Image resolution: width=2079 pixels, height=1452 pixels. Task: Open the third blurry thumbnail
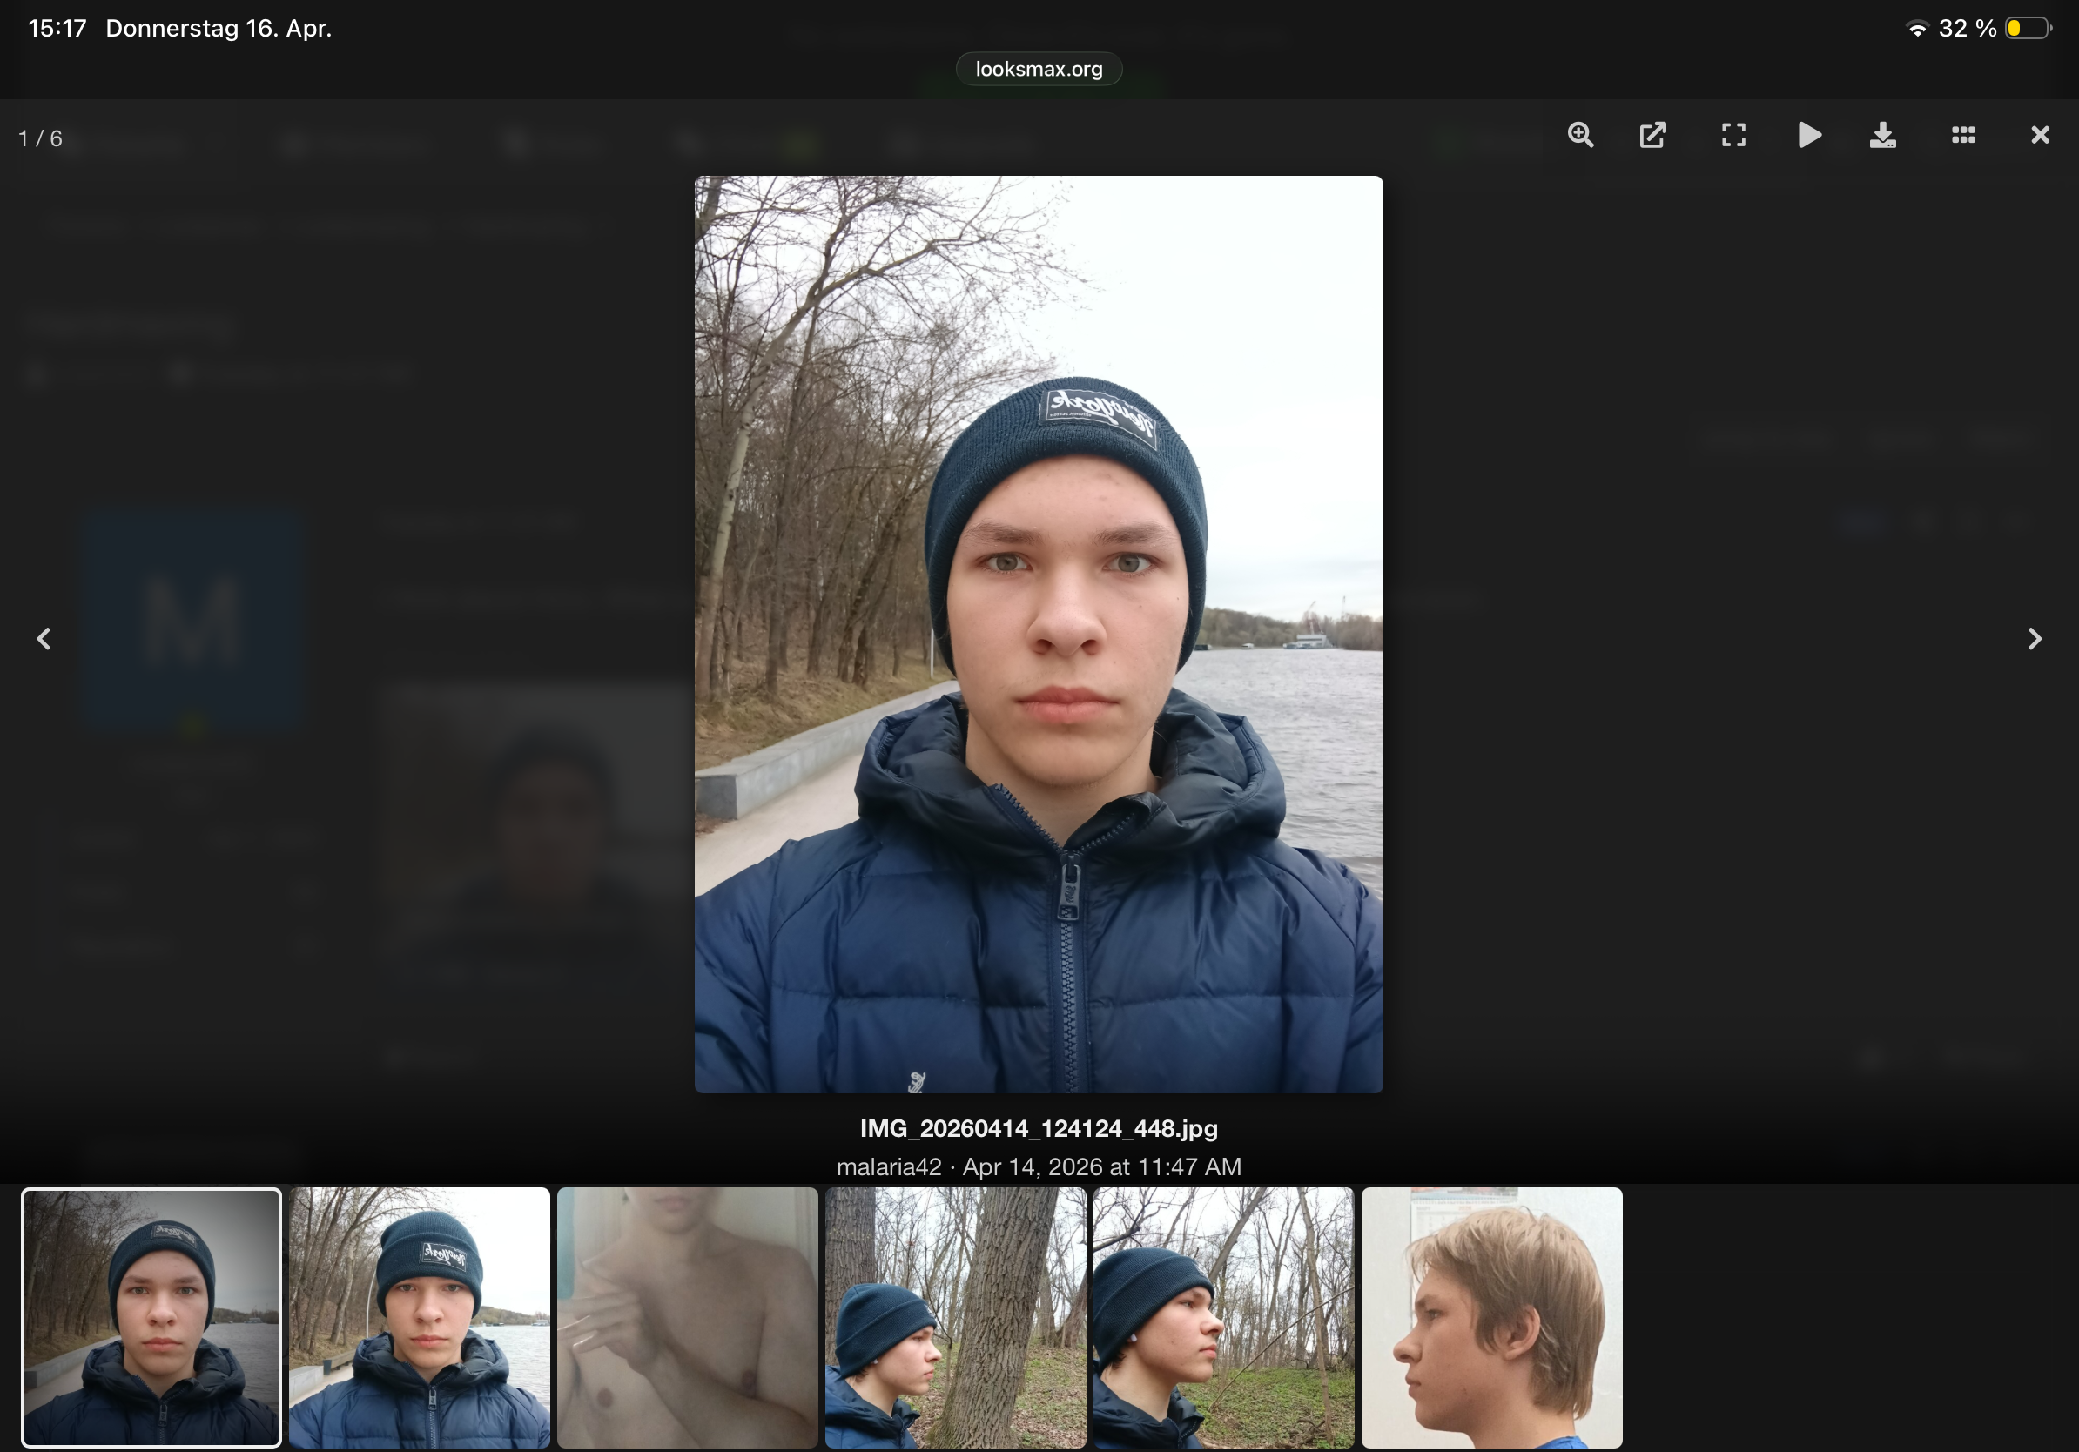687,1317
